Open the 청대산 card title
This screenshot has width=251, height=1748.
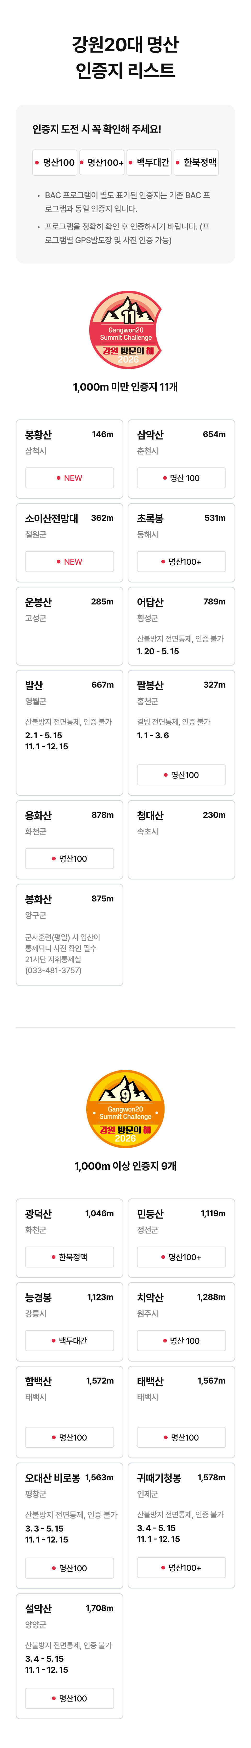coord(150,815)
